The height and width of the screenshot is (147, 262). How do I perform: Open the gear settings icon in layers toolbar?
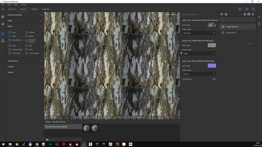click(x=248, y=14)
